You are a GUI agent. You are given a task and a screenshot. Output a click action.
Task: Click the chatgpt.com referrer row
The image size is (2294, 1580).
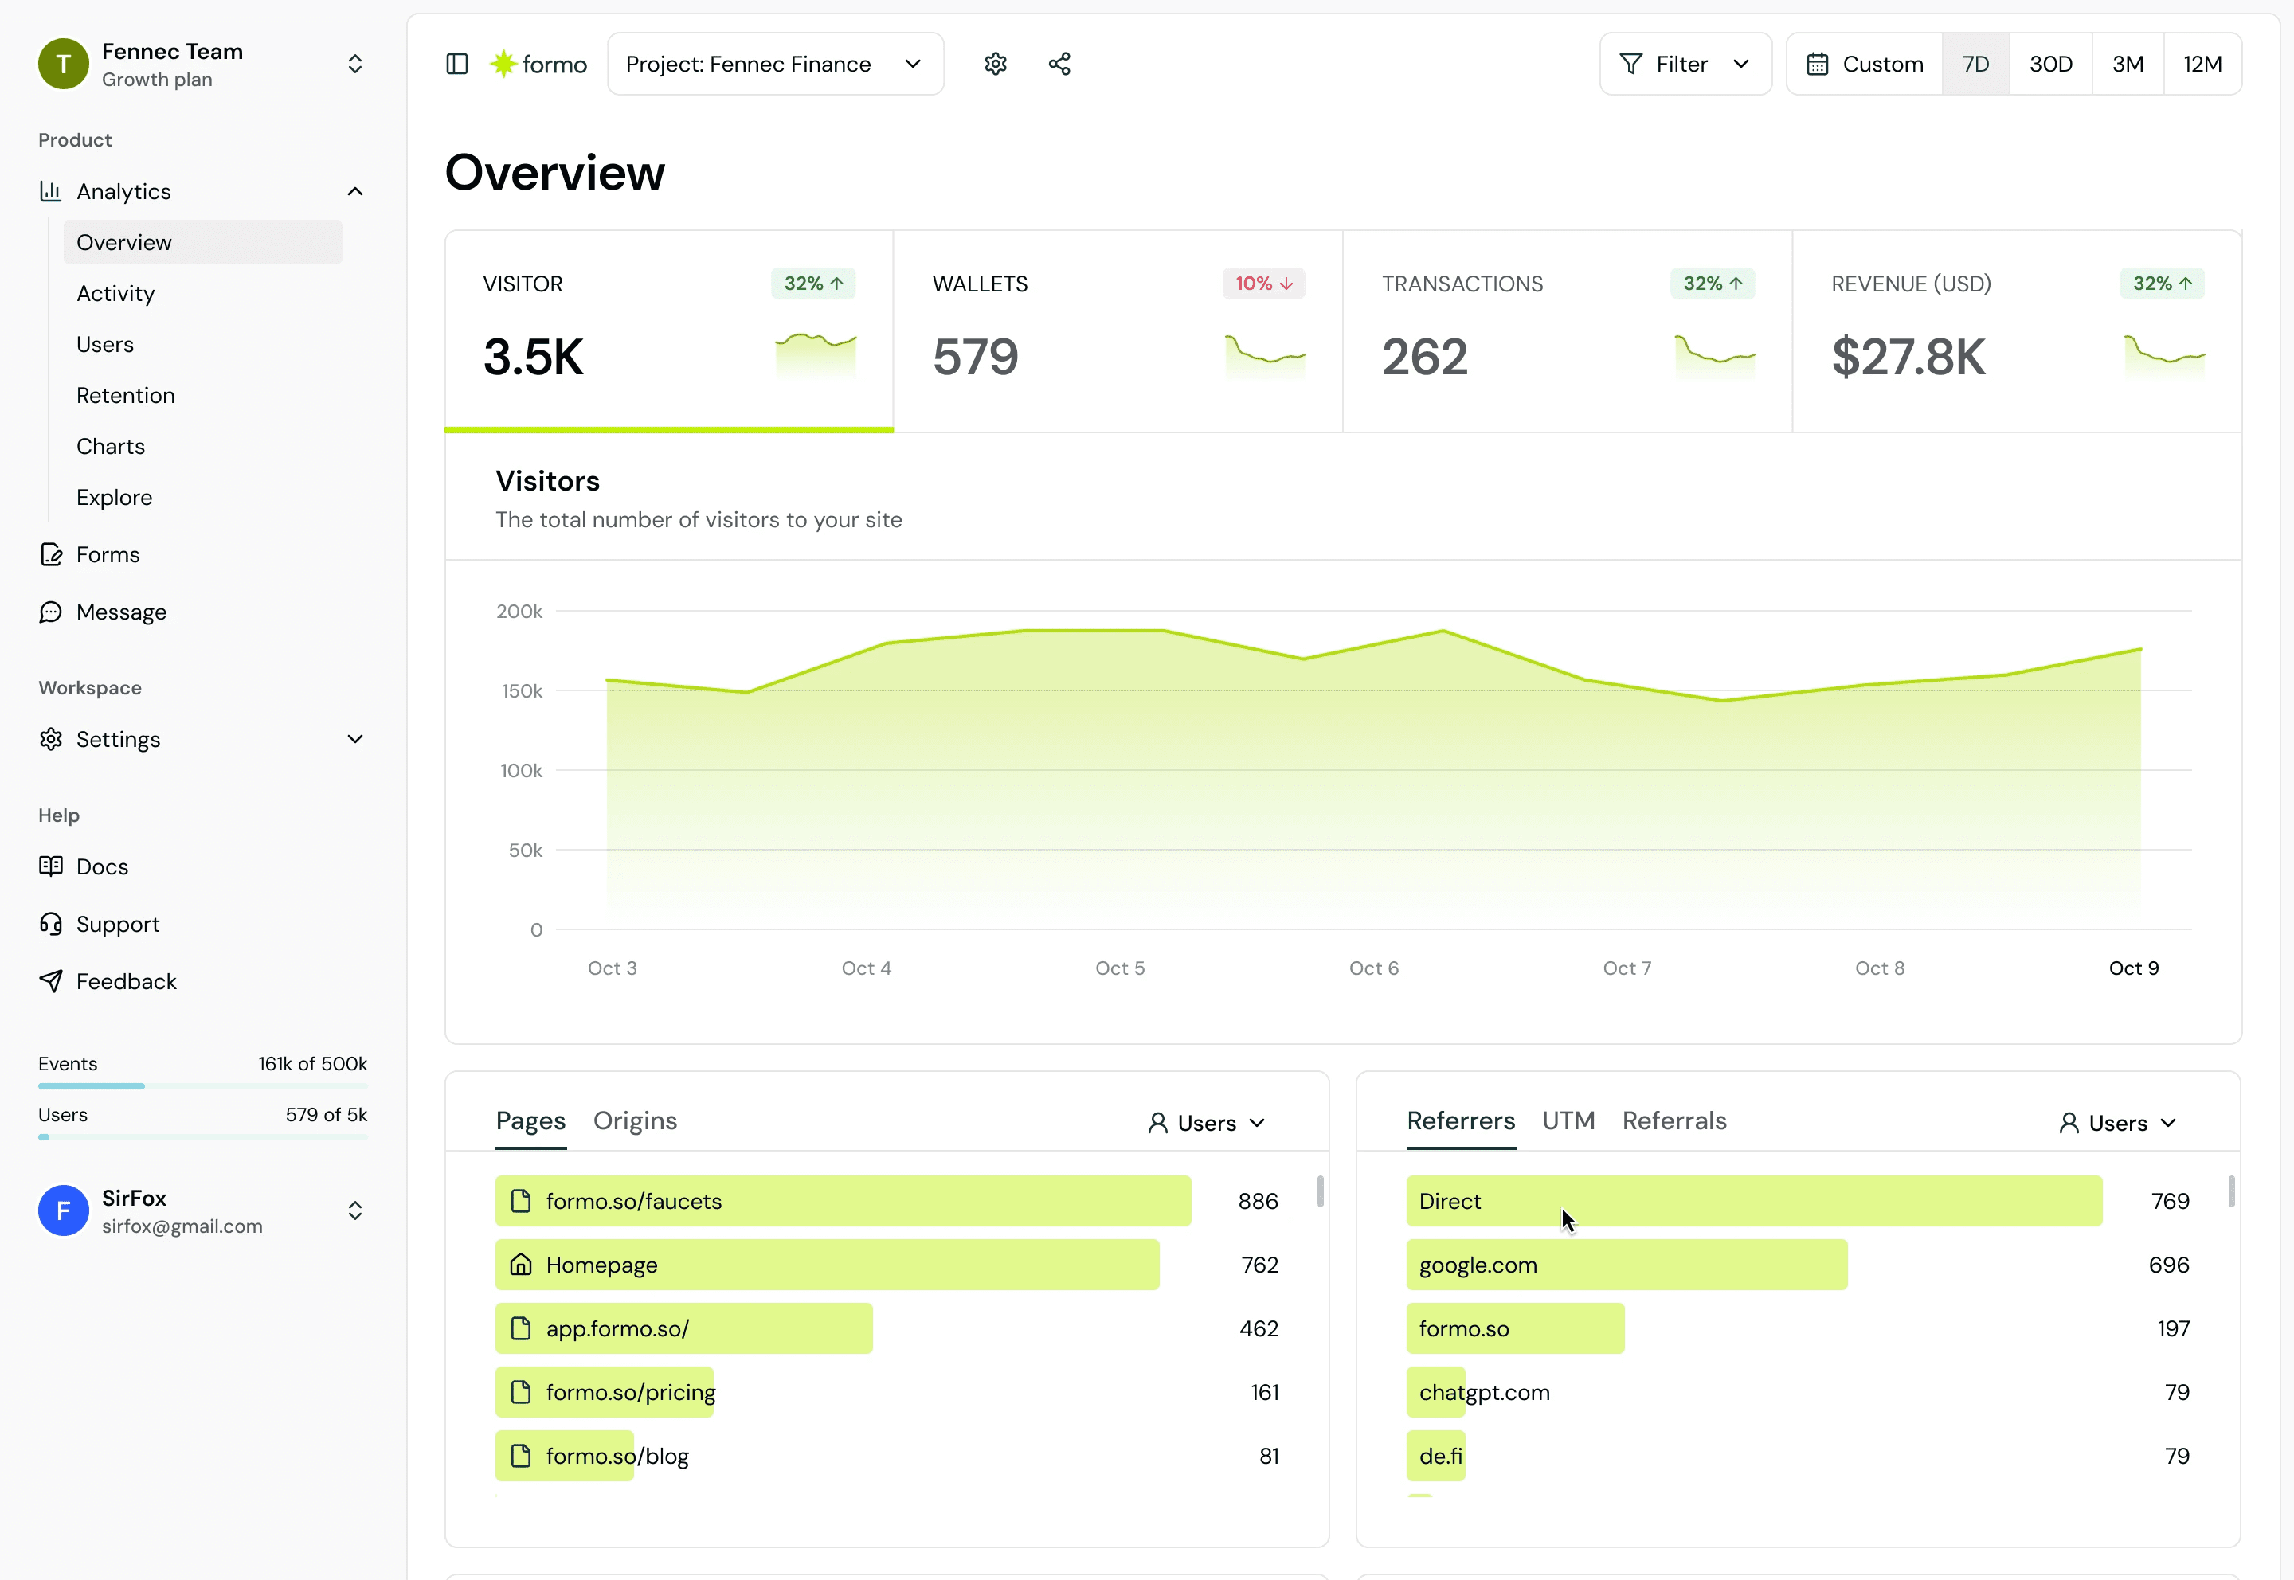coord(1798,1392)
